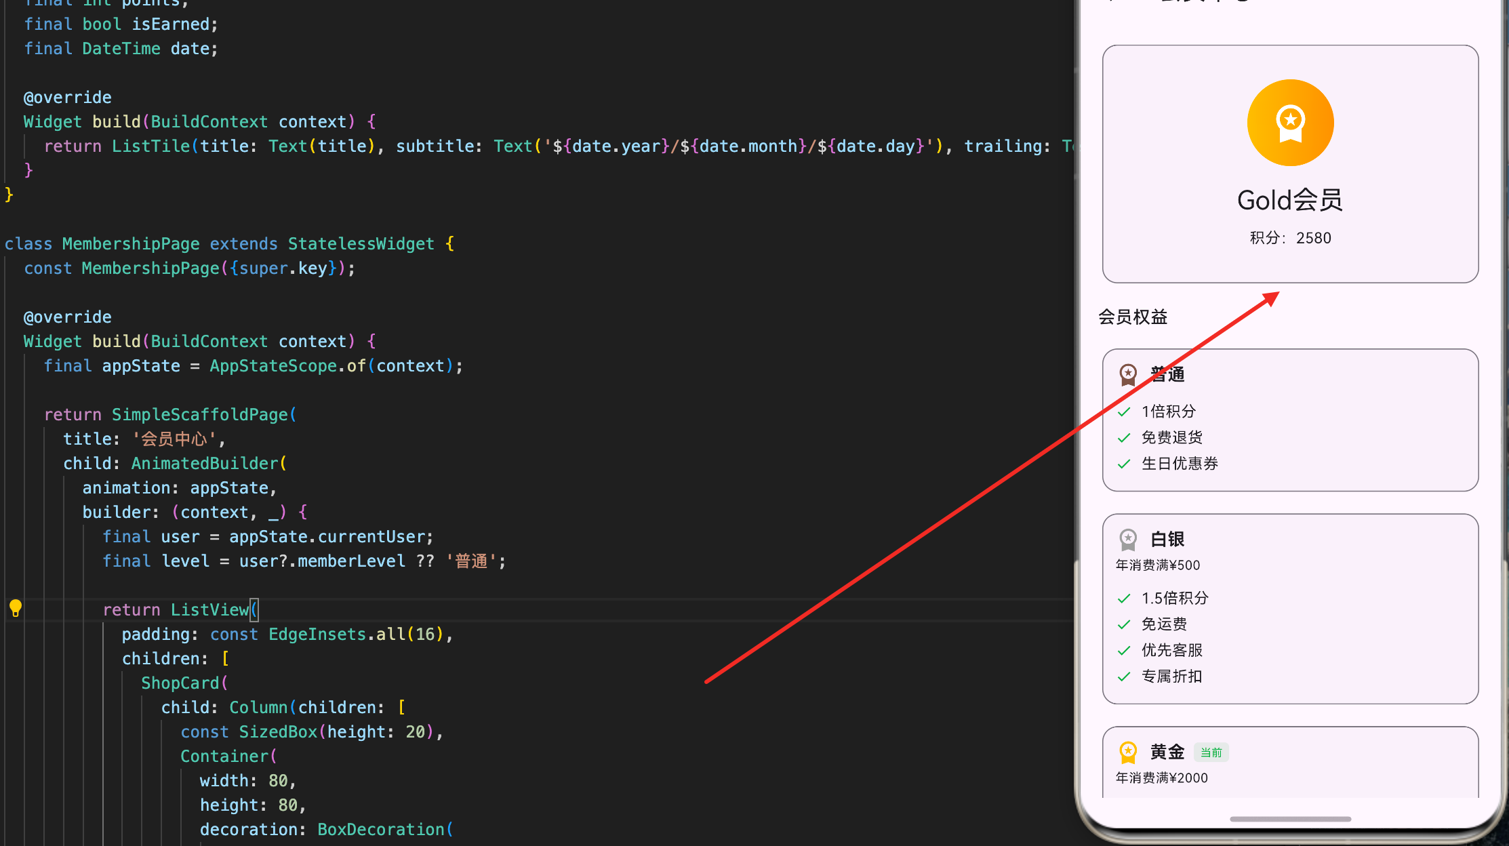Tap the 年消费满¥2000 requirement text
The height and width of the screenshot is (846, 1509).
1161,778
